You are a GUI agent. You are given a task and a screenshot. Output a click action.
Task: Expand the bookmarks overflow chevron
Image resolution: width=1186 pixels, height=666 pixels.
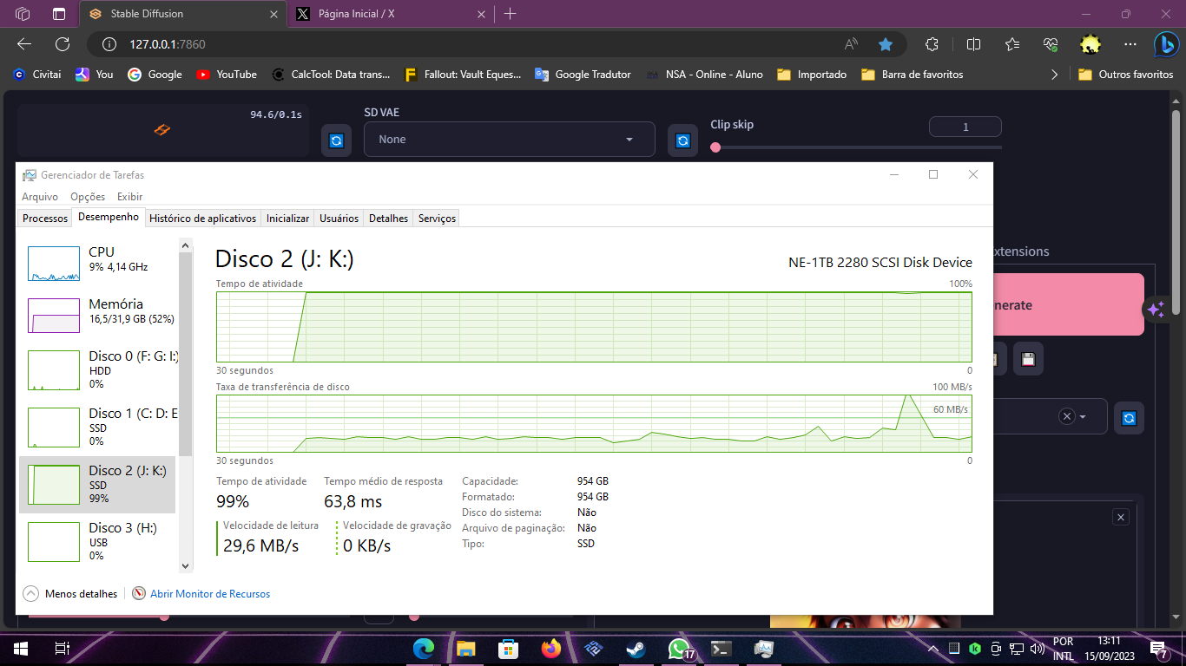point(1054,75)
